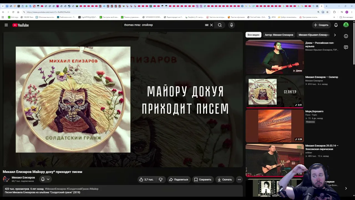Open the comments panel icon in right sidebar
The image size is (355, 200).
tap(346, 47)
